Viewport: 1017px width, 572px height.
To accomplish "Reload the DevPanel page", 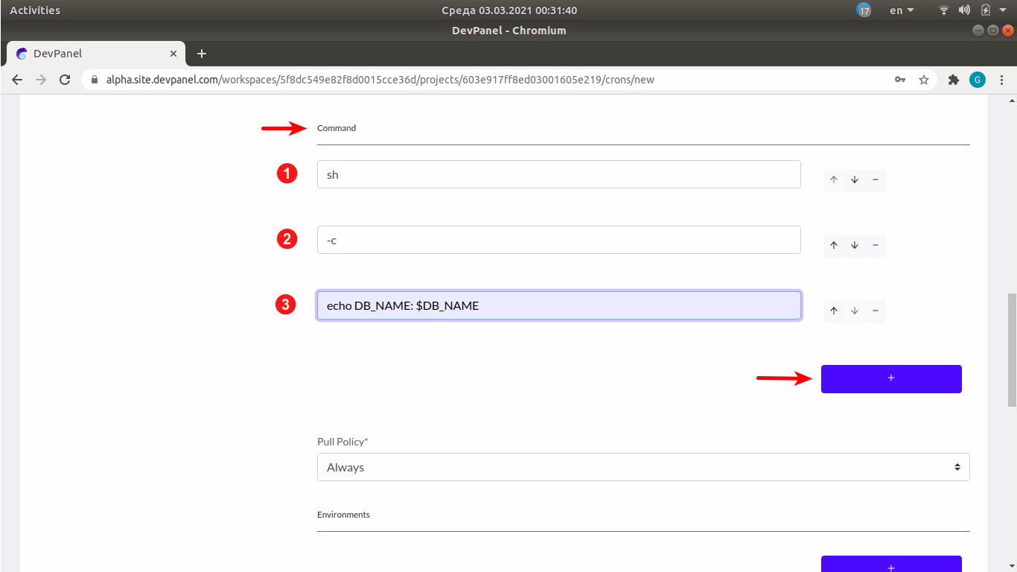I will pyautogui.click(x=65, y=79).
